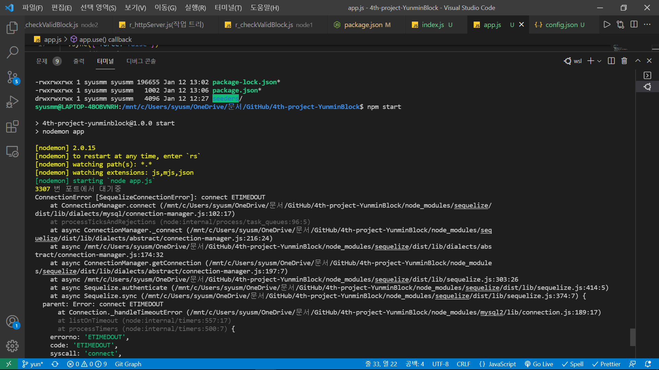
Task: Open the Manage settings gear
Action: point(12,346)
